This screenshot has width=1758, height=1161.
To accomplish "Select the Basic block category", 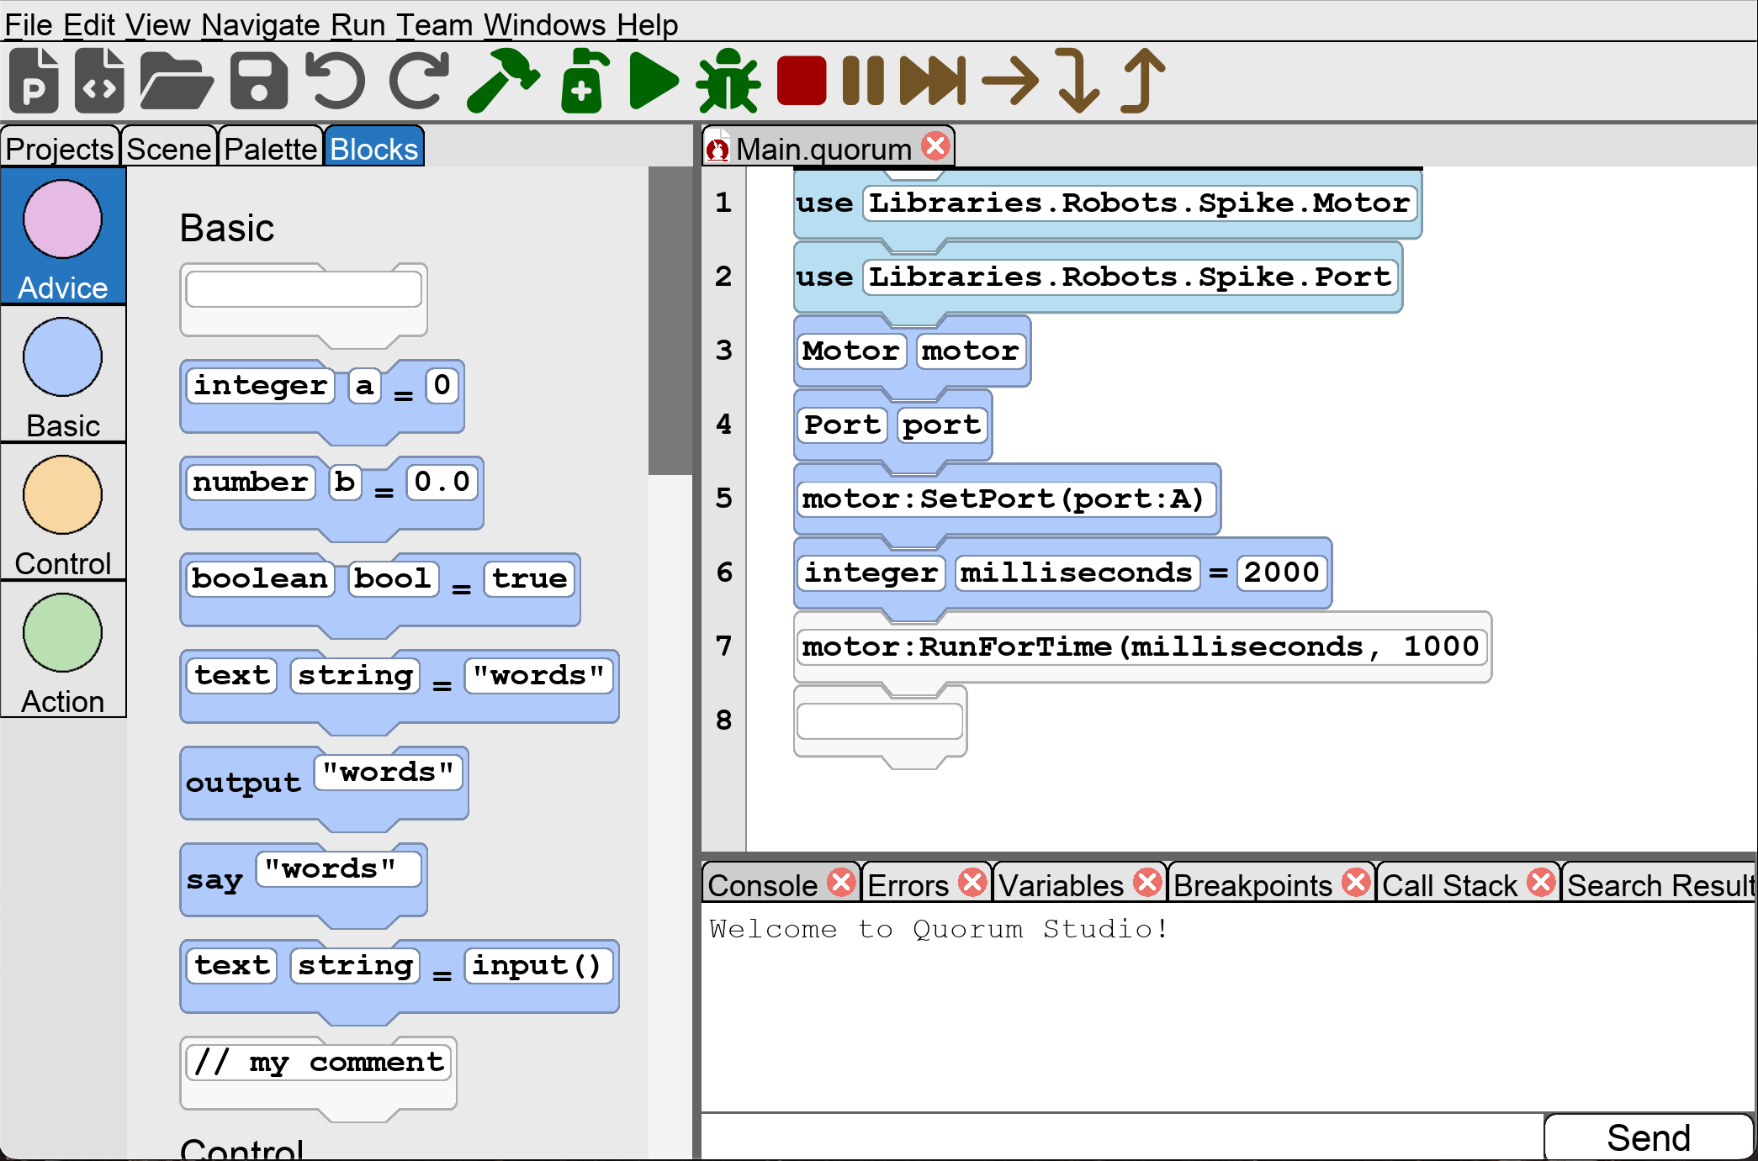I will [63, 373].
